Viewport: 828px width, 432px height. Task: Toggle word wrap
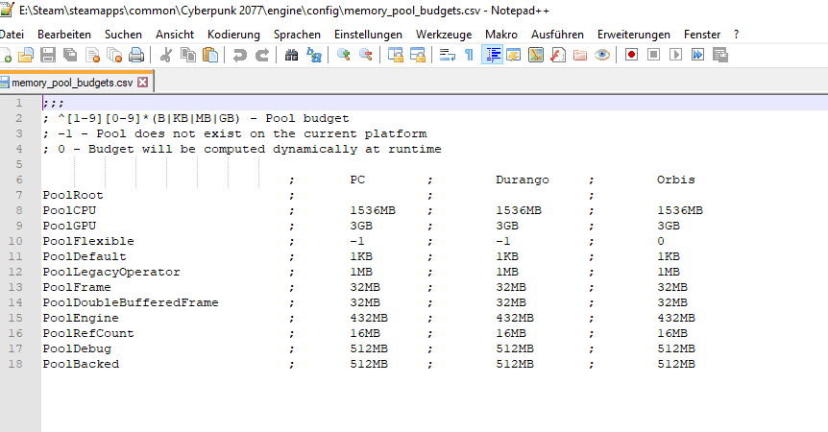[447, 55]
